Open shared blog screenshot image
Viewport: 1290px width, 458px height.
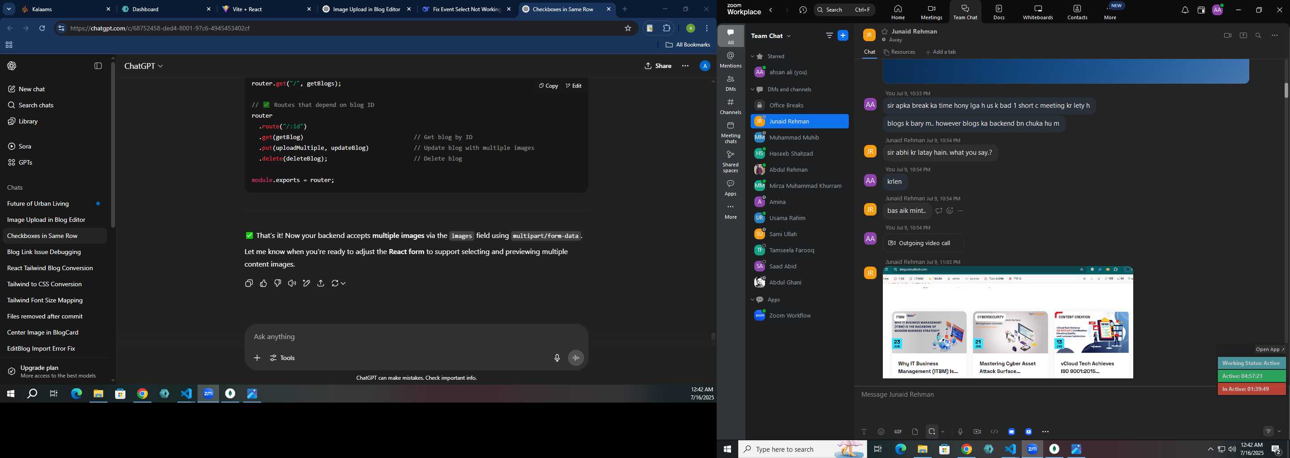pyautogui.click(x=1007, y=322)
